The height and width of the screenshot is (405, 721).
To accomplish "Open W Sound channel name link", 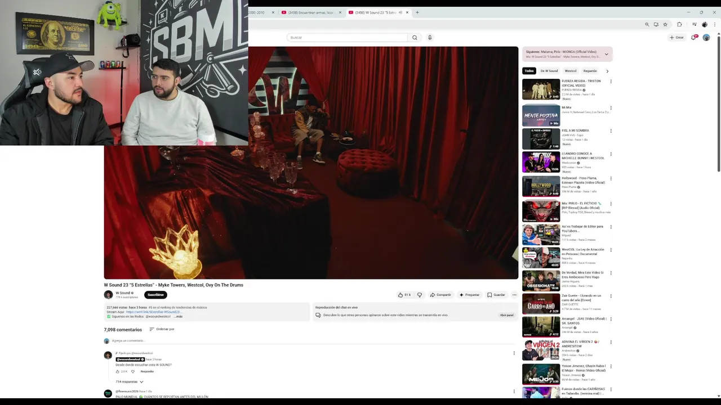I will tap(123, 293).
